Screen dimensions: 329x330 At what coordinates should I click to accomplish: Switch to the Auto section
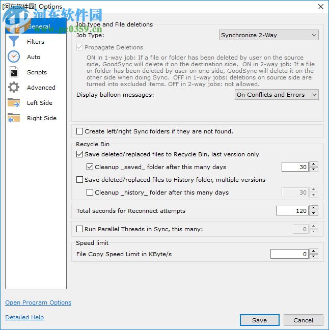click(x=36, y=57)
